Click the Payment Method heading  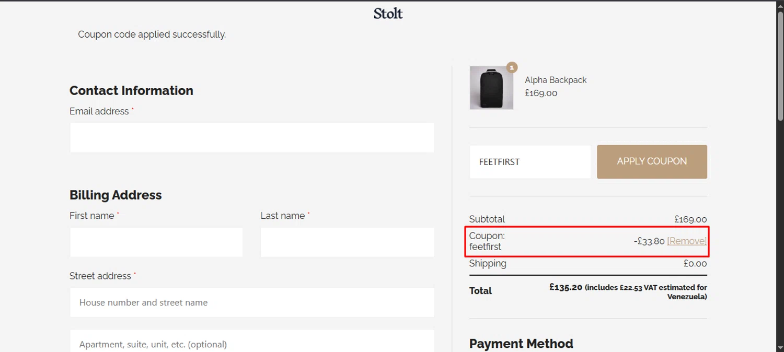pos(521,344)
